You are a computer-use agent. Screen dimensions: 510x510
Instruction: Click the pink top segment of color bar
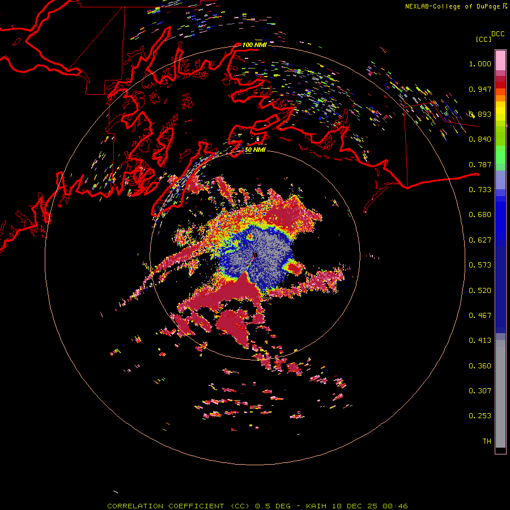tap(500, 61)
